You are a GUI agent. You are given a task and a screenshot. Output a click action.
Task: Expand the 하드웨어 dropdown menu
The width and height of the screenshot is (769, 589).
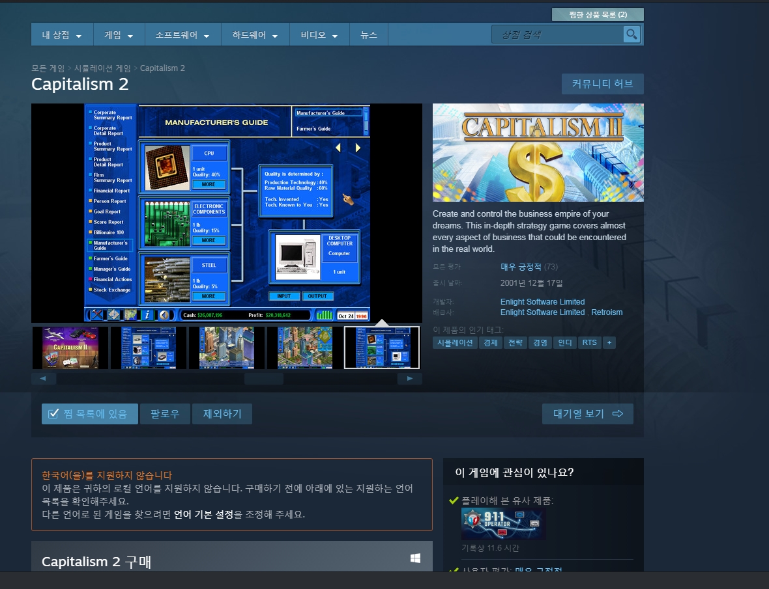(255, 34)
